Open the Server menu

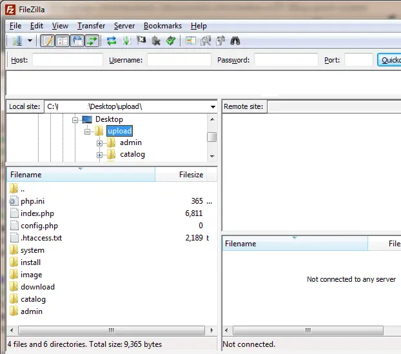point(124,26)
